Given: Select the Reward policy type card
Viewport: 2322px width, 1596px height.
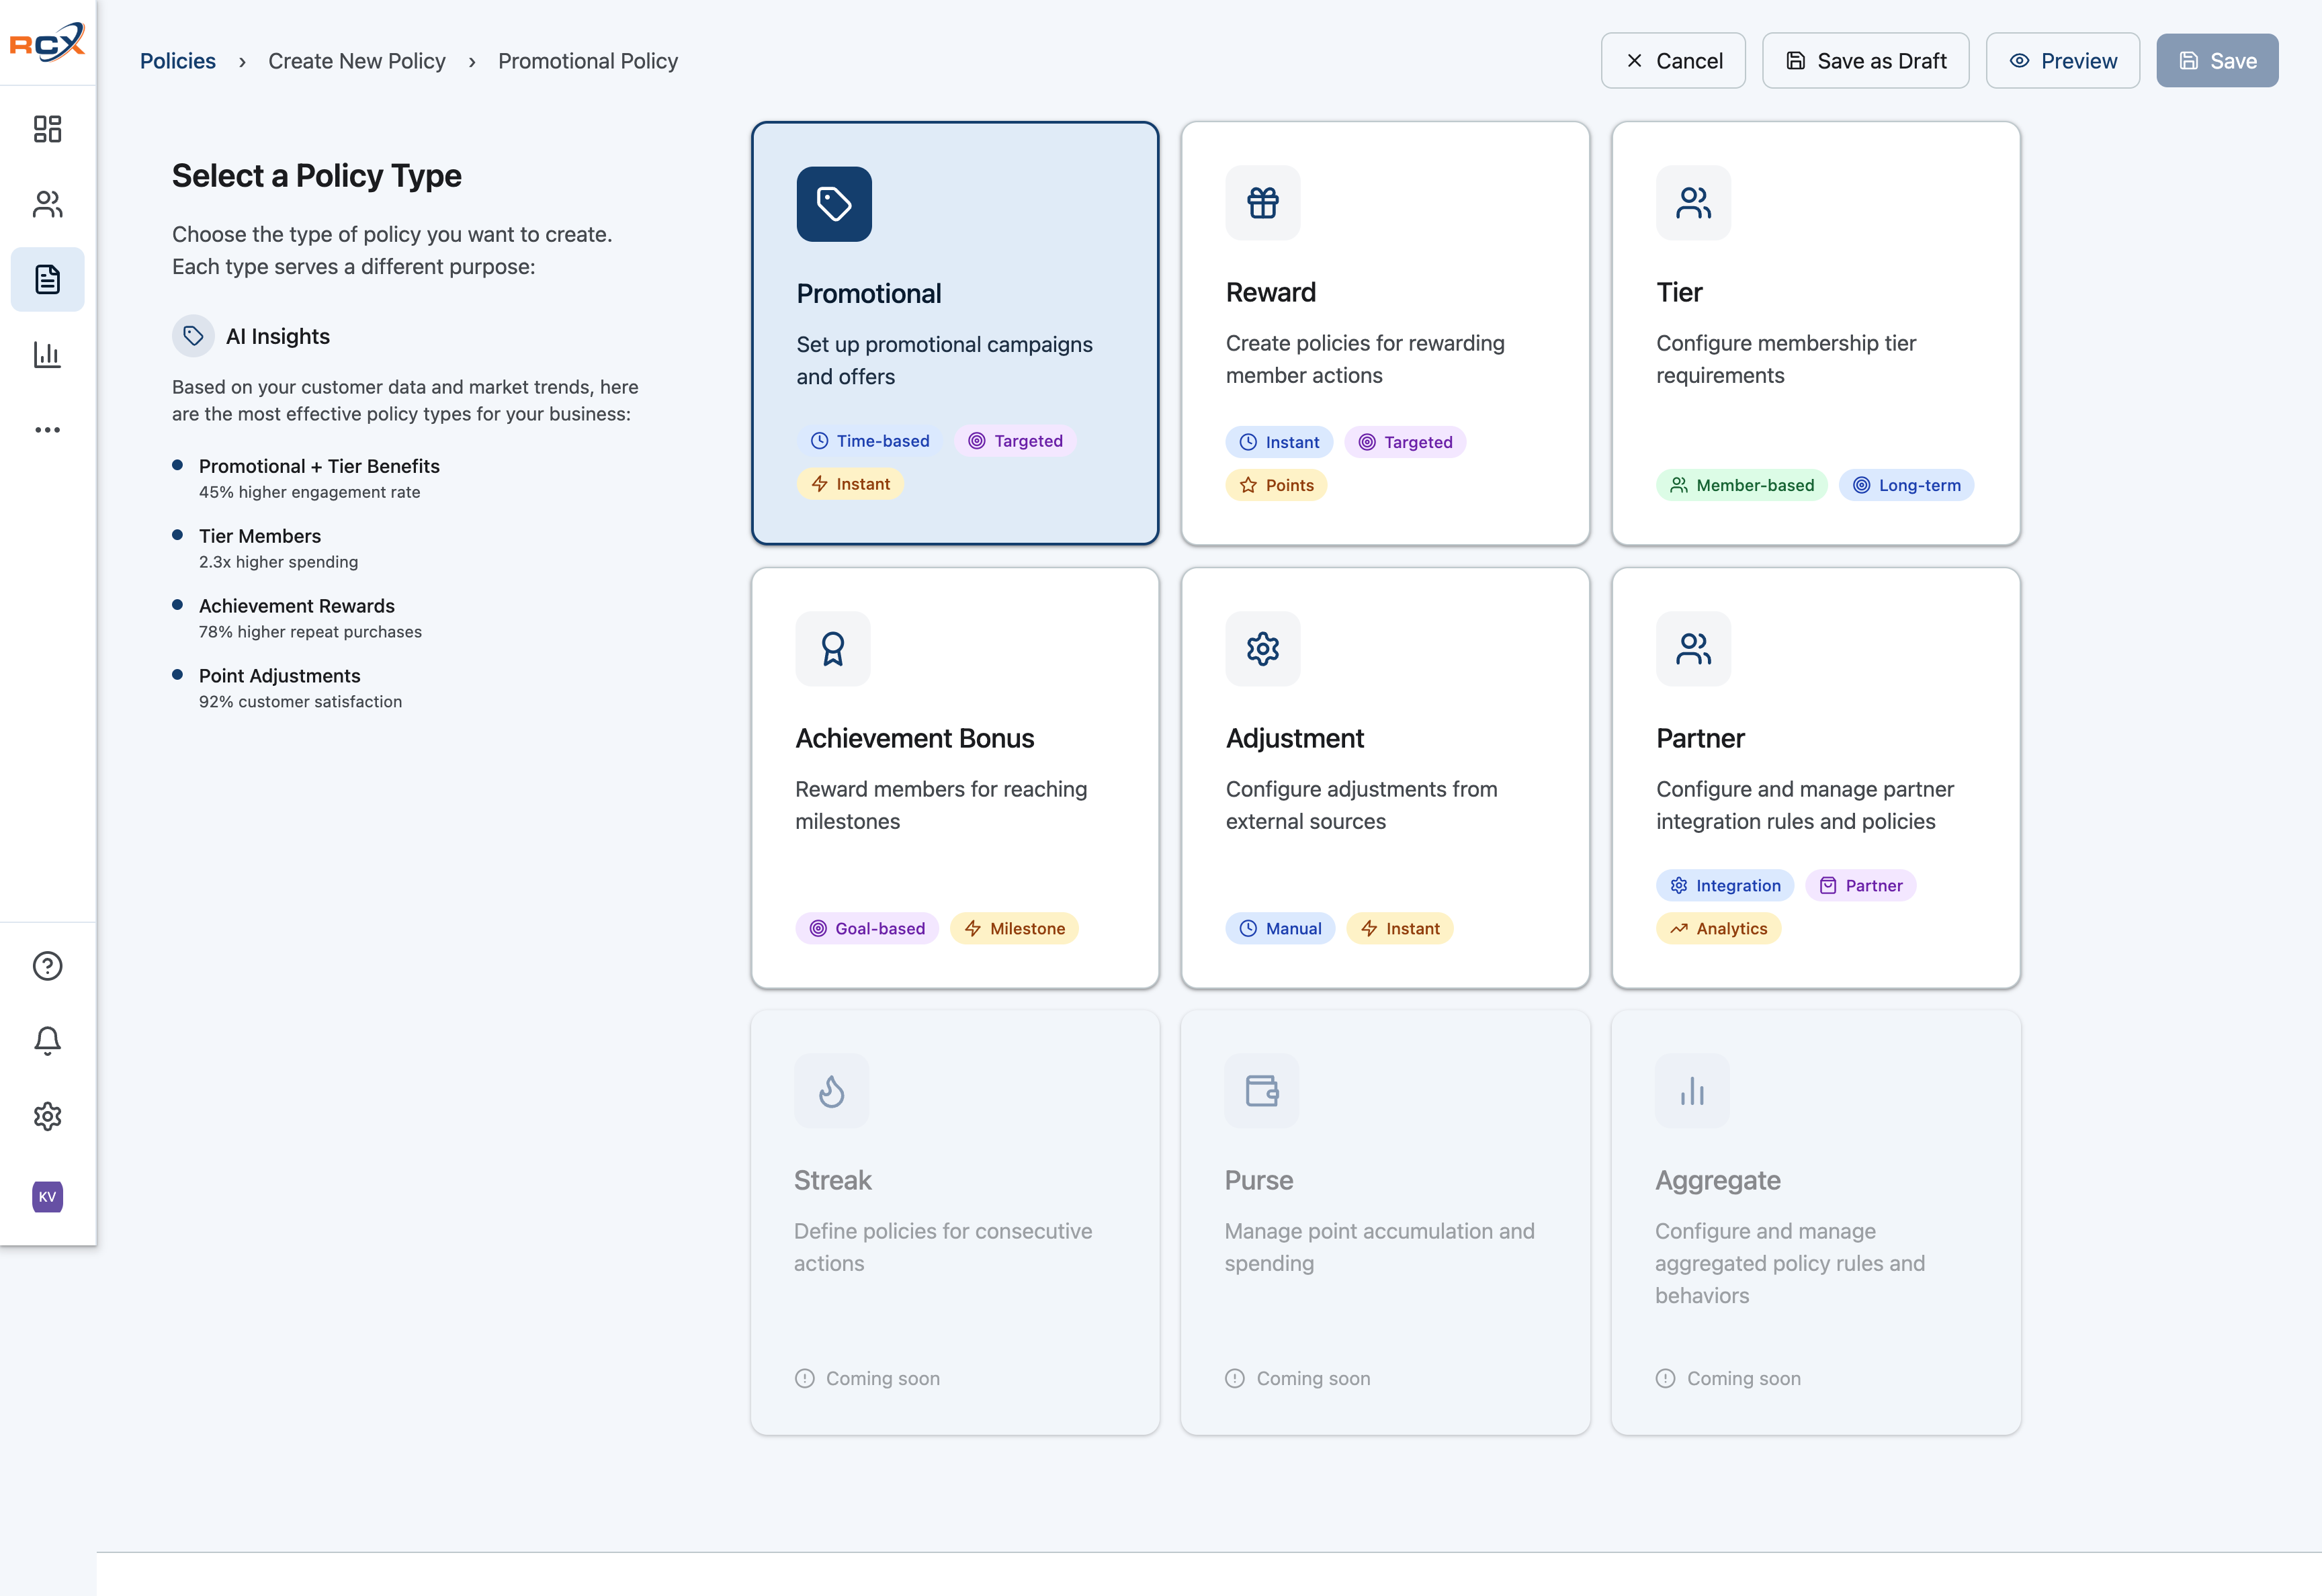Looking at the screenshot, I should coord(1385,333).
